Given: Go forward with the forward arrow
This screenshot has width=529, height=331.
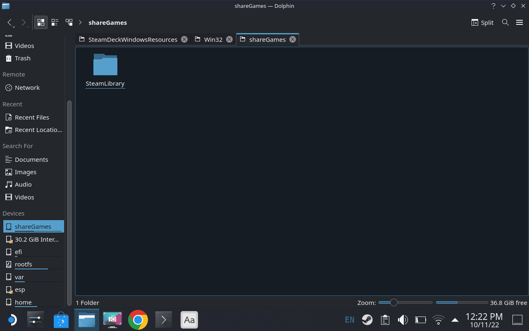Looking at the screenshot, I should click(x=24, y=22).
